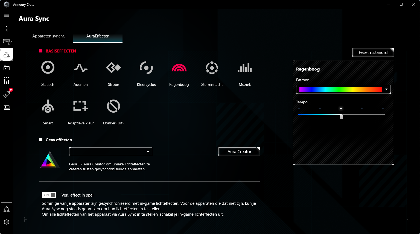Click the Aura Sync page title

[34, 19]
